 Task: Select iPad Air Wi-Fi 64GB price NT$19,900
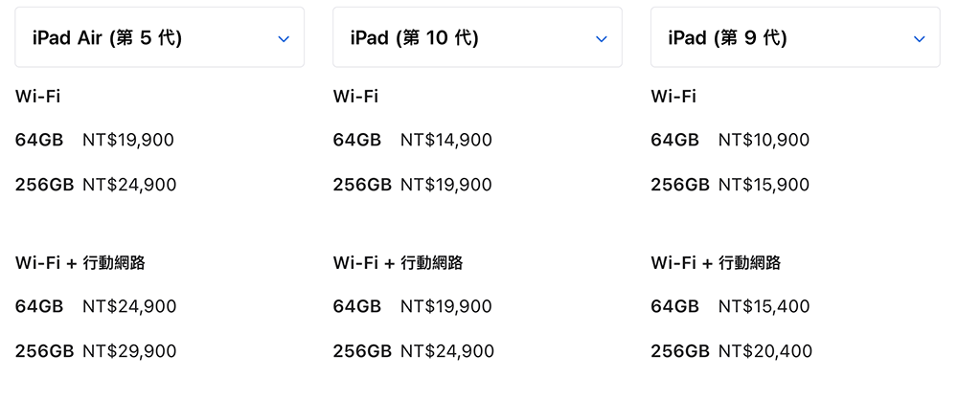(x=128, y=141)
